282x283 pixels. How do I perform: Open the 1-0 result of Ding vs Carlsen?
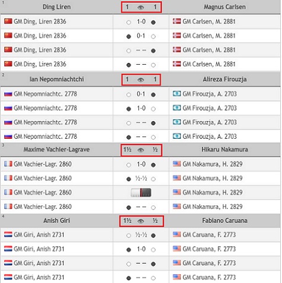pos(141,21)
